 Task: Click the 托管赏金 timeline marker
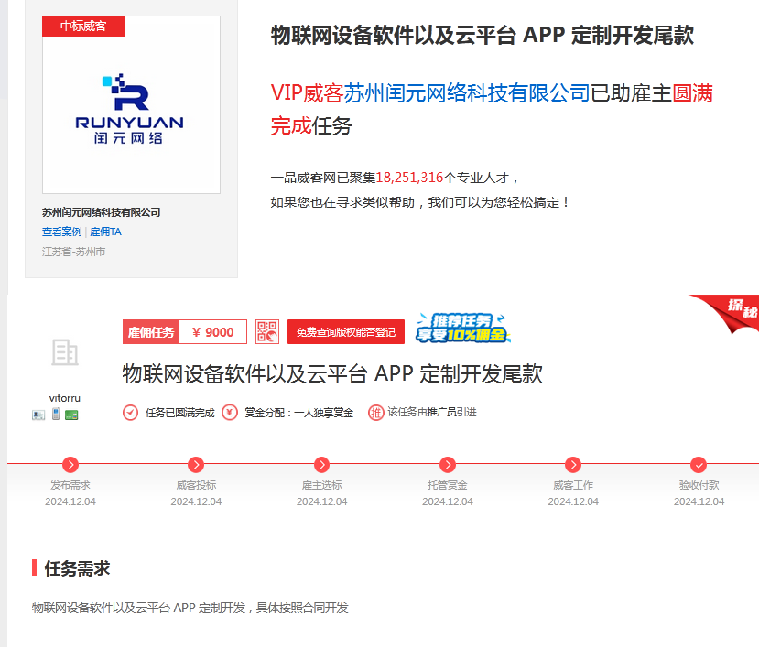(x=448, y=465)
